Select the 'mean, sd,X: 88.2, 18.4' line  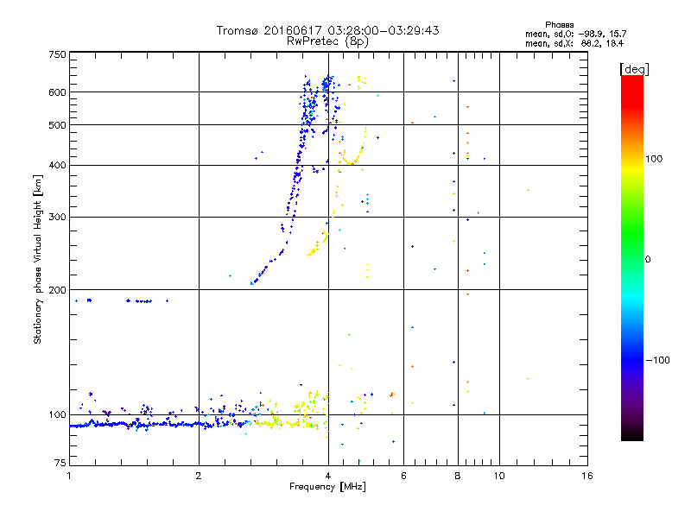point(574,43)
